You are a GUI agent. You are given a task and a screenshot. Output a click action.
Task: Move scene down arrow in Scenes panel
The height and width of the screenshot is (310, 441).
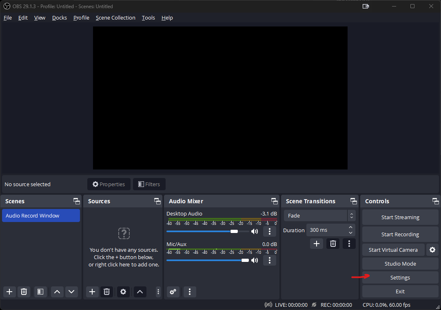click(x=71, y=292)
